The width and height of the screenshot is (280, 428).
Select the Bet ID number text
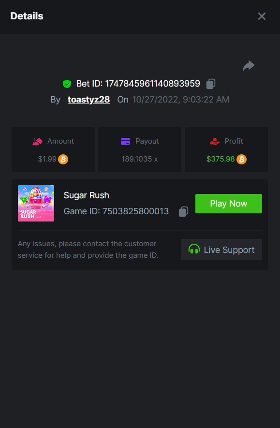pyautogui.click(x=152, y=84)
